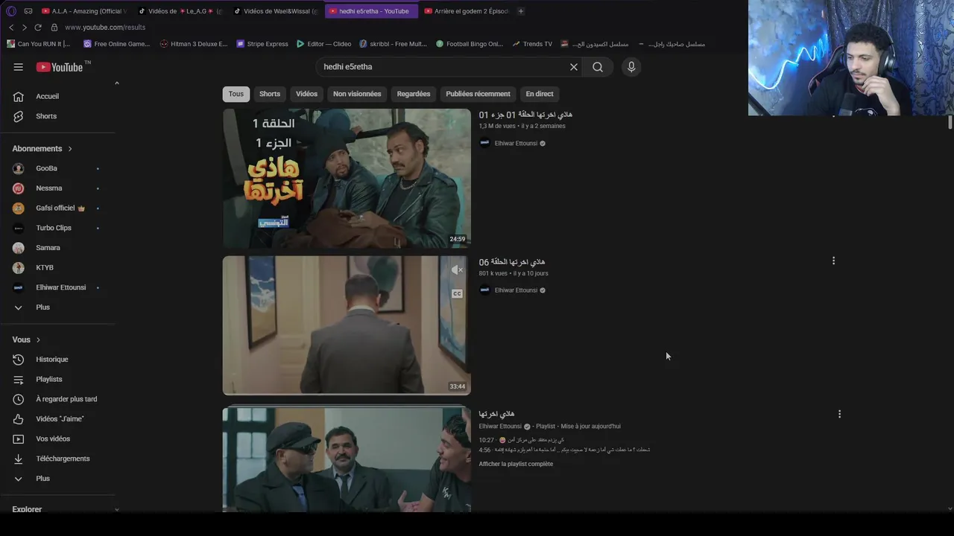The width and height of the screenshot is (954, 536).
Task: Open Elhiwar Ettounsi channel under episode 06
Action: 516,290
